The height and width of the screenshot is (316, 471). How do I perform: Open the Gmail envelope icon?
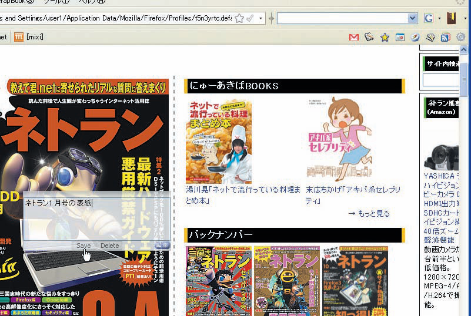pos(354,37)
